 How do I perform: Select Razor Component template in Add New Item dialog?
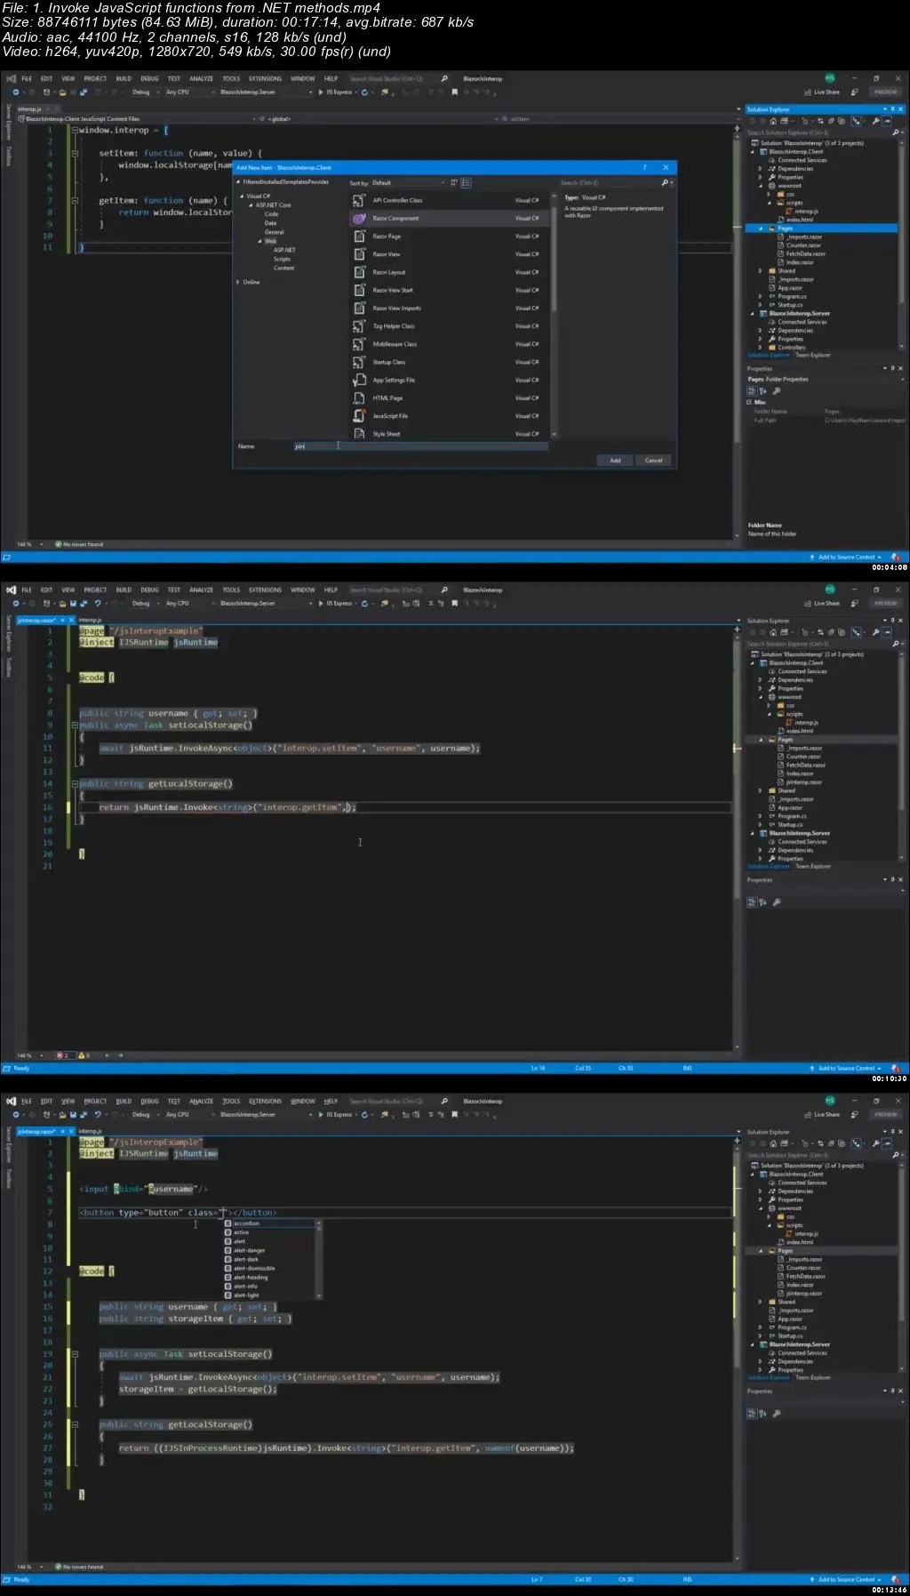[450, 218]
